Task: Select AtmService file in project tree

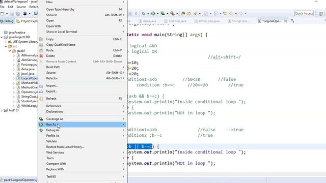Action: point(29,60)
